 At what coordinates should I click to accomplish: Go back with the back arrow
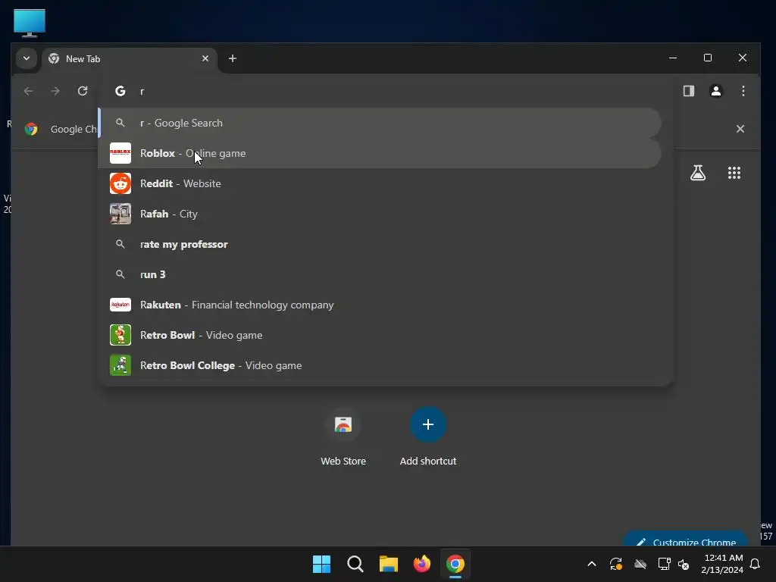[x=28, y=91]
